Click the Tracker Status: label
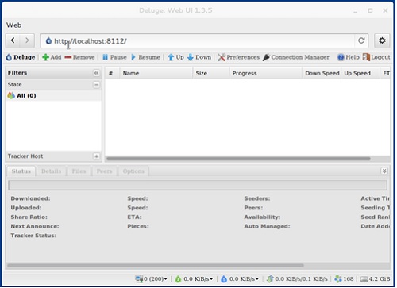 pyautogui.click(x=33, y=236)
